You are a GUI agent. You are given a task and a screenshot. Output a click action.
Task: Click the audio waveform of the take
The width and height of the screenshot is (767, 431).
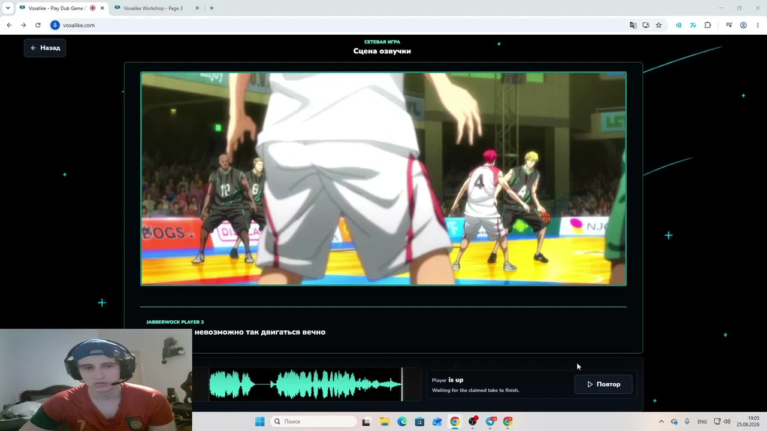306,384
